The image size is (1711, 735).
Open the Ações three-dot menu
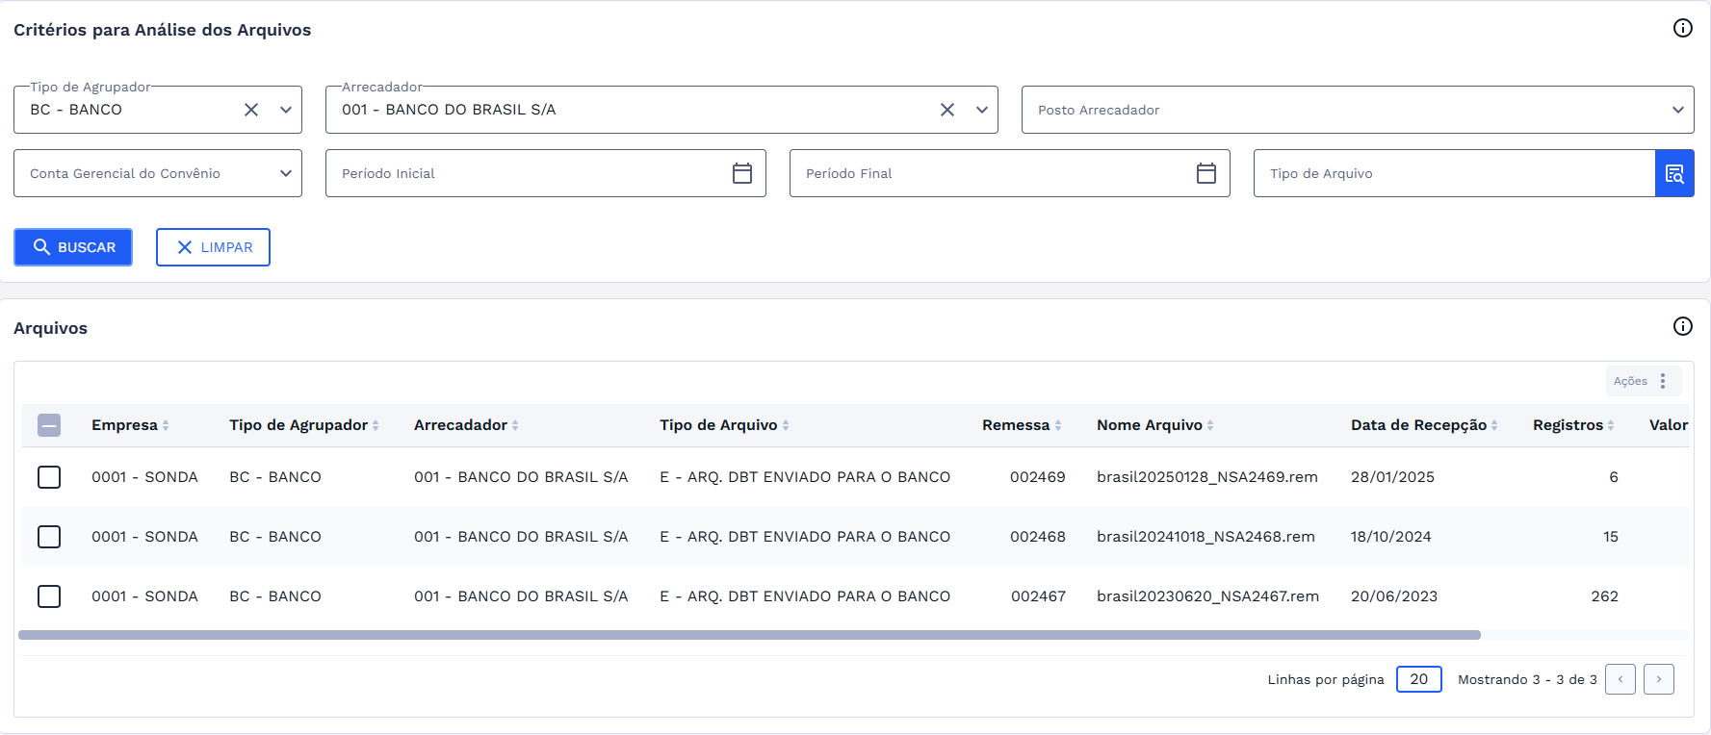(1662, 381)
